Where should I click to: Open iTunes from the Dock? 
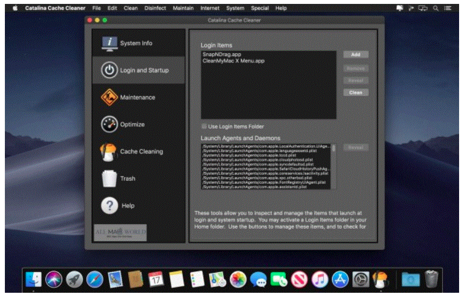(x=320, y=279)
